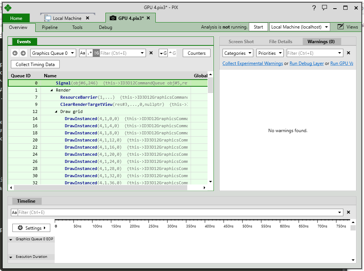Click the Queue ID column header

pos(21,76)
